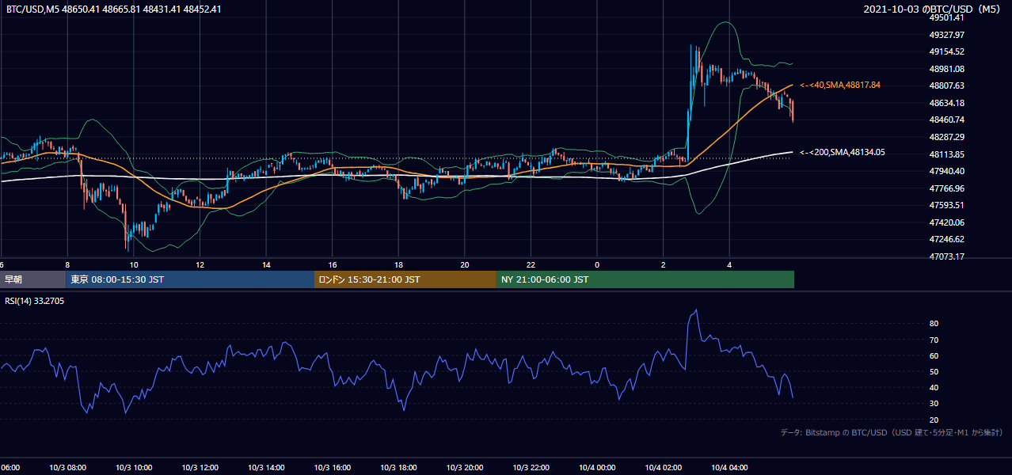Select the 東京 08:00-15:30 JST session bar
Image resolution: width=1012 pixels, height=475 pixels.
coord(190,279)
